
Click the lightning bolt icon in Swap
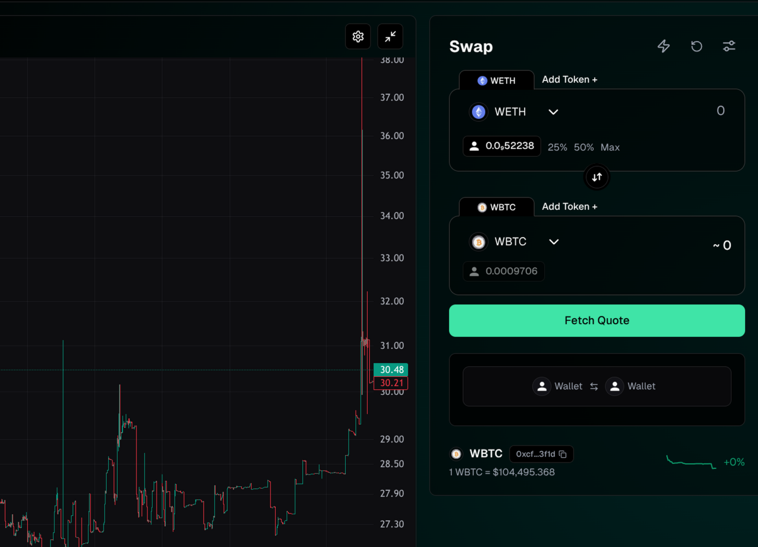663,46
